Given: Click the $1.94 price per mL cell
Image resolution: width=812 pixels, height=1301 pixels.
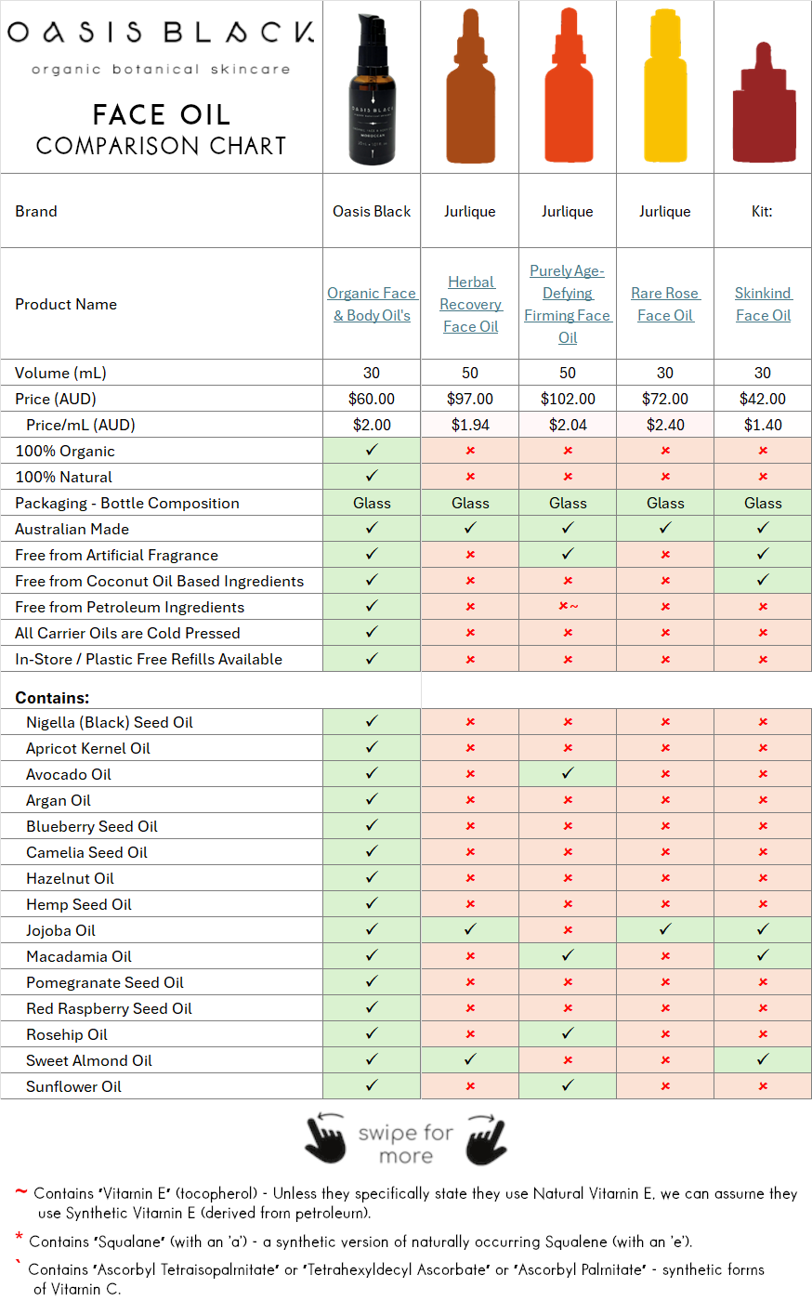Looking at the screenshot, I should (470, 425).
